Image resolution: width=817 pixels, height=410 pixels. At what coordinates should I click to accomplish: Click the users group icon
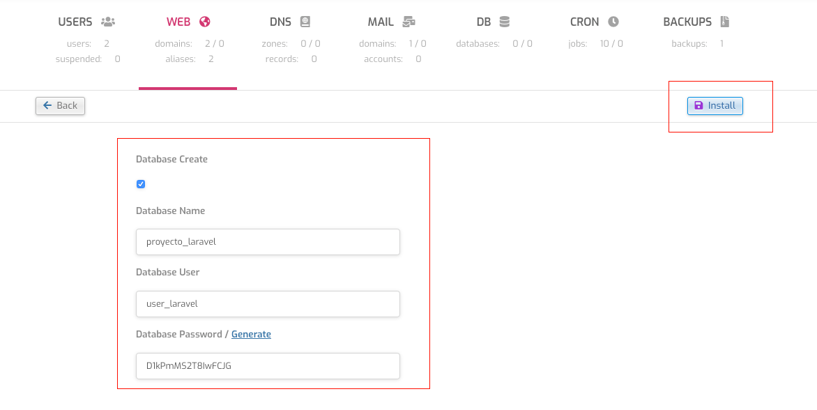(x=108, y=22)
